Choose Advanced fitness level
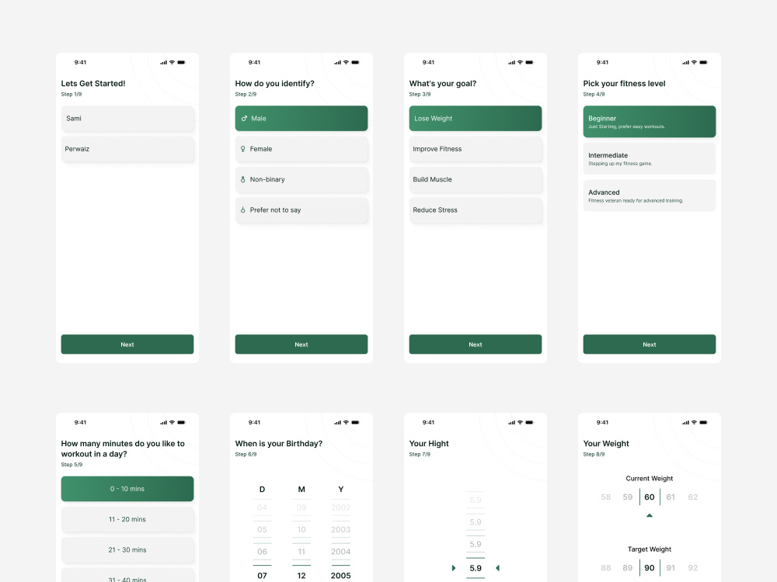 (x=649, y=196)
